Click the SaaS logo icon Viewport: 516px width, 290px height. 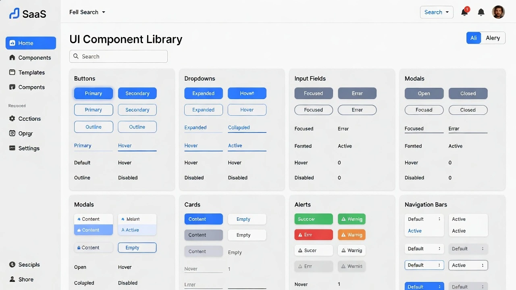click(14, 14)
